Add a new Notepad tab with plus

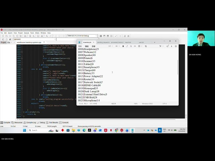tap(155, 43)
